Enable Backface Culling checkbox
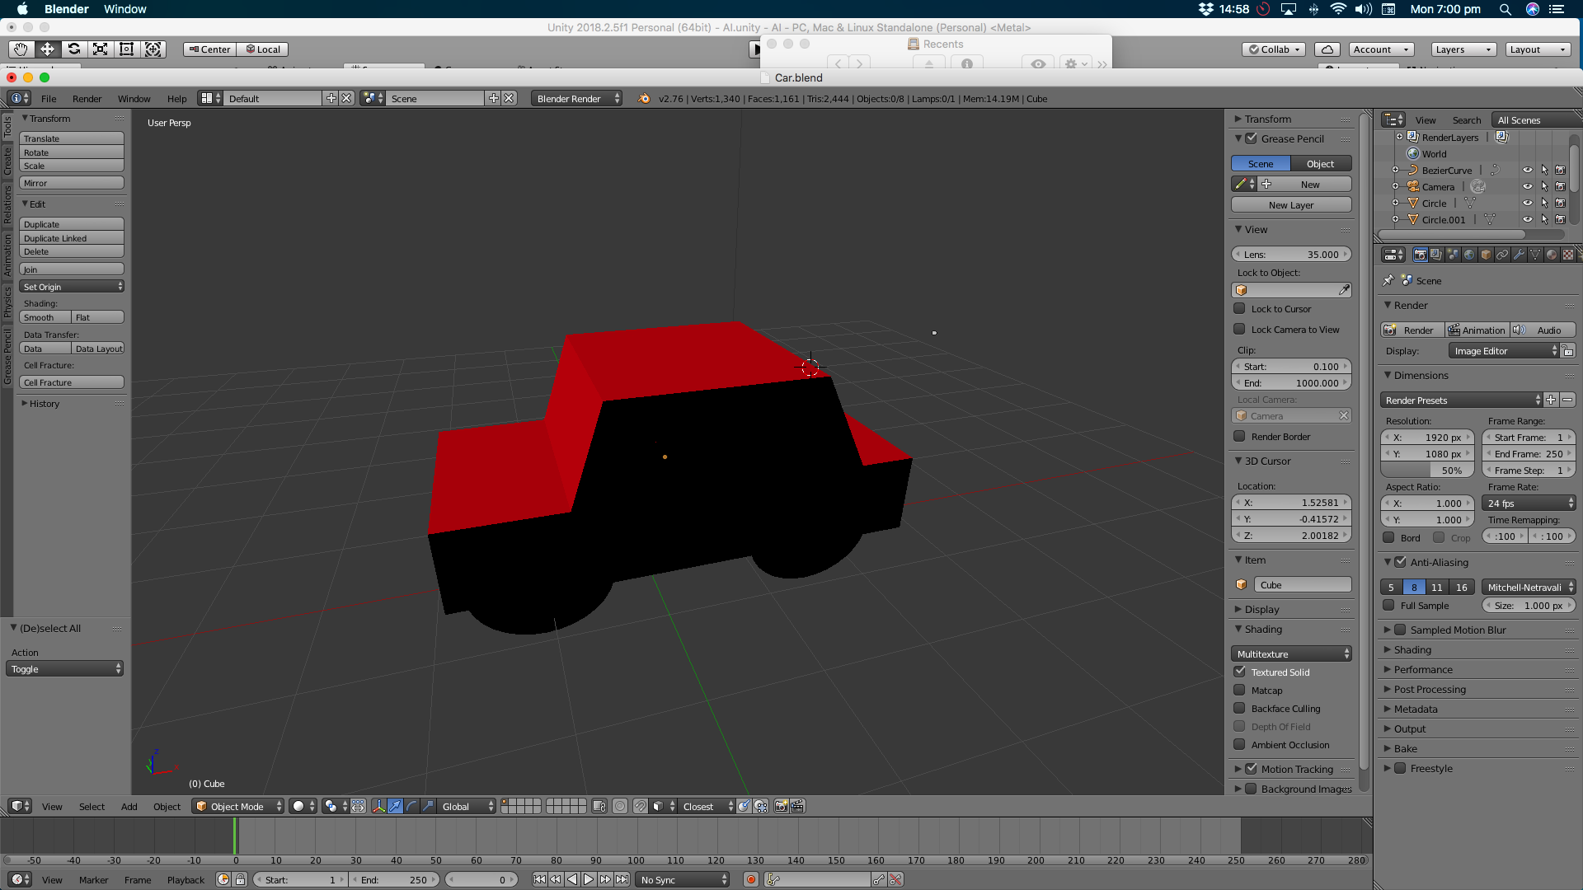Image resolution: width=1583 pixels, height=890 pixels. click(1239, 709)
